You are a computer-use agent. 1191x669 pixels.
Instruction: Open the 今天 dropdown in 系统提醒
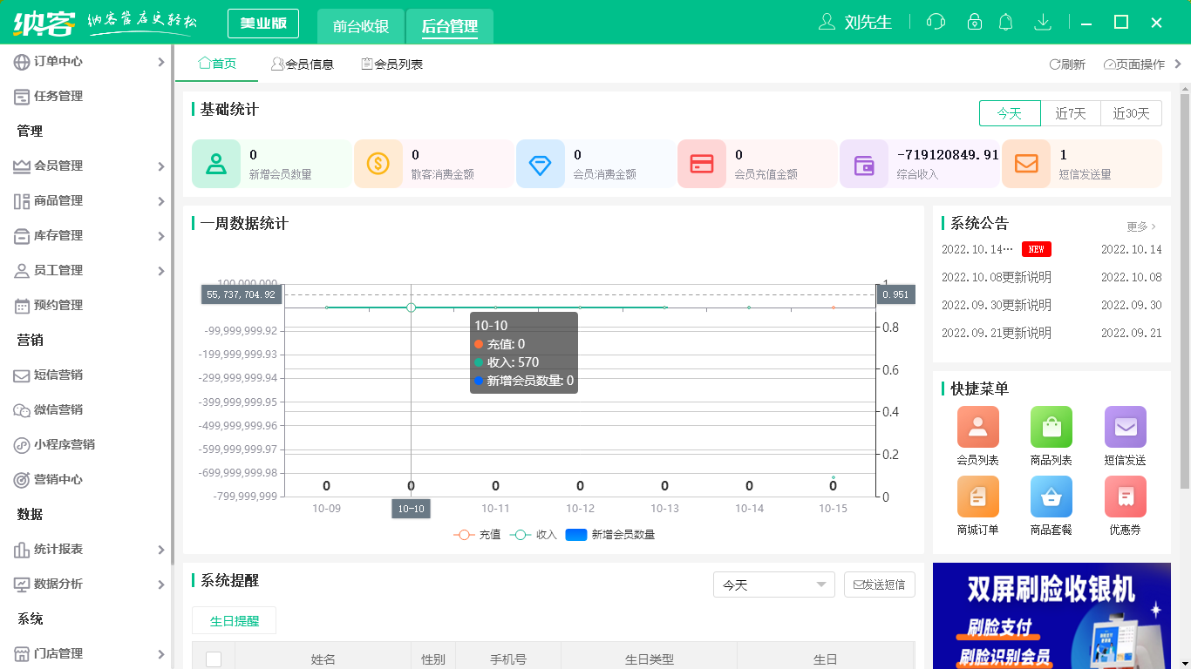(x=773, y=585)
